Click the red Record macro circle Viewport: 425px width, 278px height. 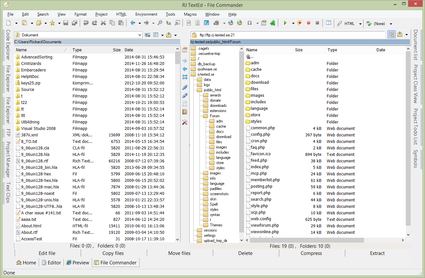point(308,23)
